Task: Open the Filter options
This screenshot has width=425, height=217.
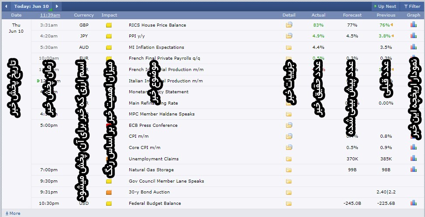Action: coord(412,7)
